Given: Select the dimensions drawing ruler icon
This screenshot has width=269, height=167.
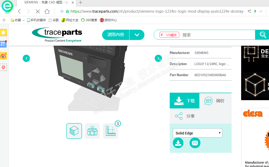Looking at the screenshot, I should (110, 131).
